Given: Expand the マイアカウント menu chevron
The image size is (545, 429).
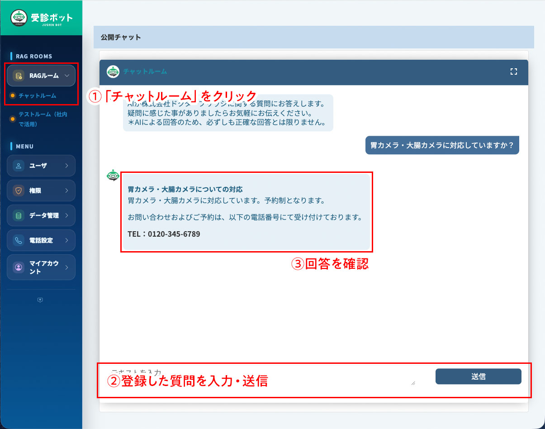Looking at the screenshot, I should tap(66, 267).
